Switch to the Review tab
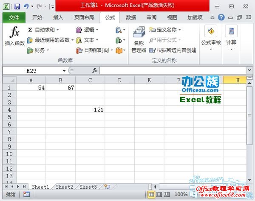Screen dimensions: 255x201 coord(152,17)
